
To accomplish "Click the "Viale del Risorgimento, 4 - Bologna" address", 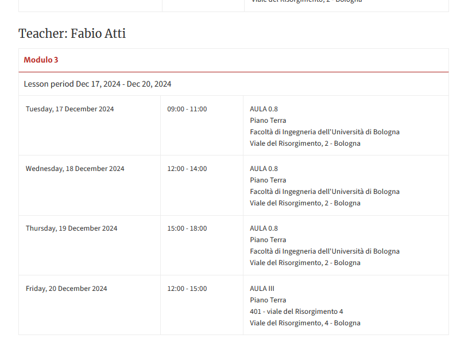I will click(x=305, y=323).
